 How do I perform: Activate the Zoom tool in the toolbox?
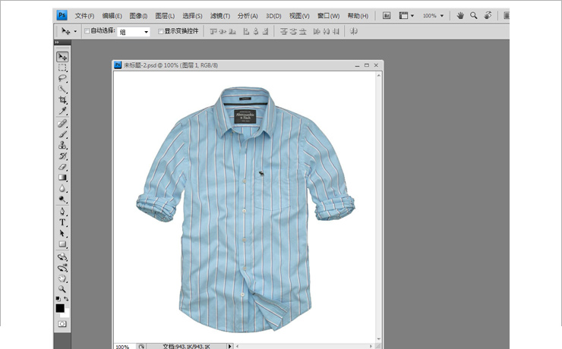click(x=62, y=288)
